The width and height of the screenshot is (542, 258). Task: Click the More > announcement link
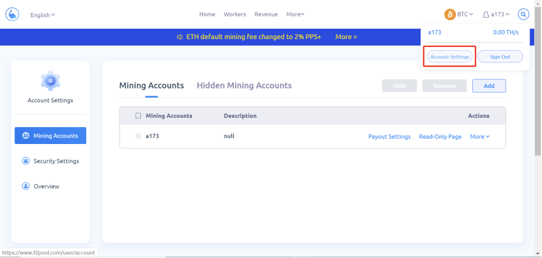(x=346, y=37)
